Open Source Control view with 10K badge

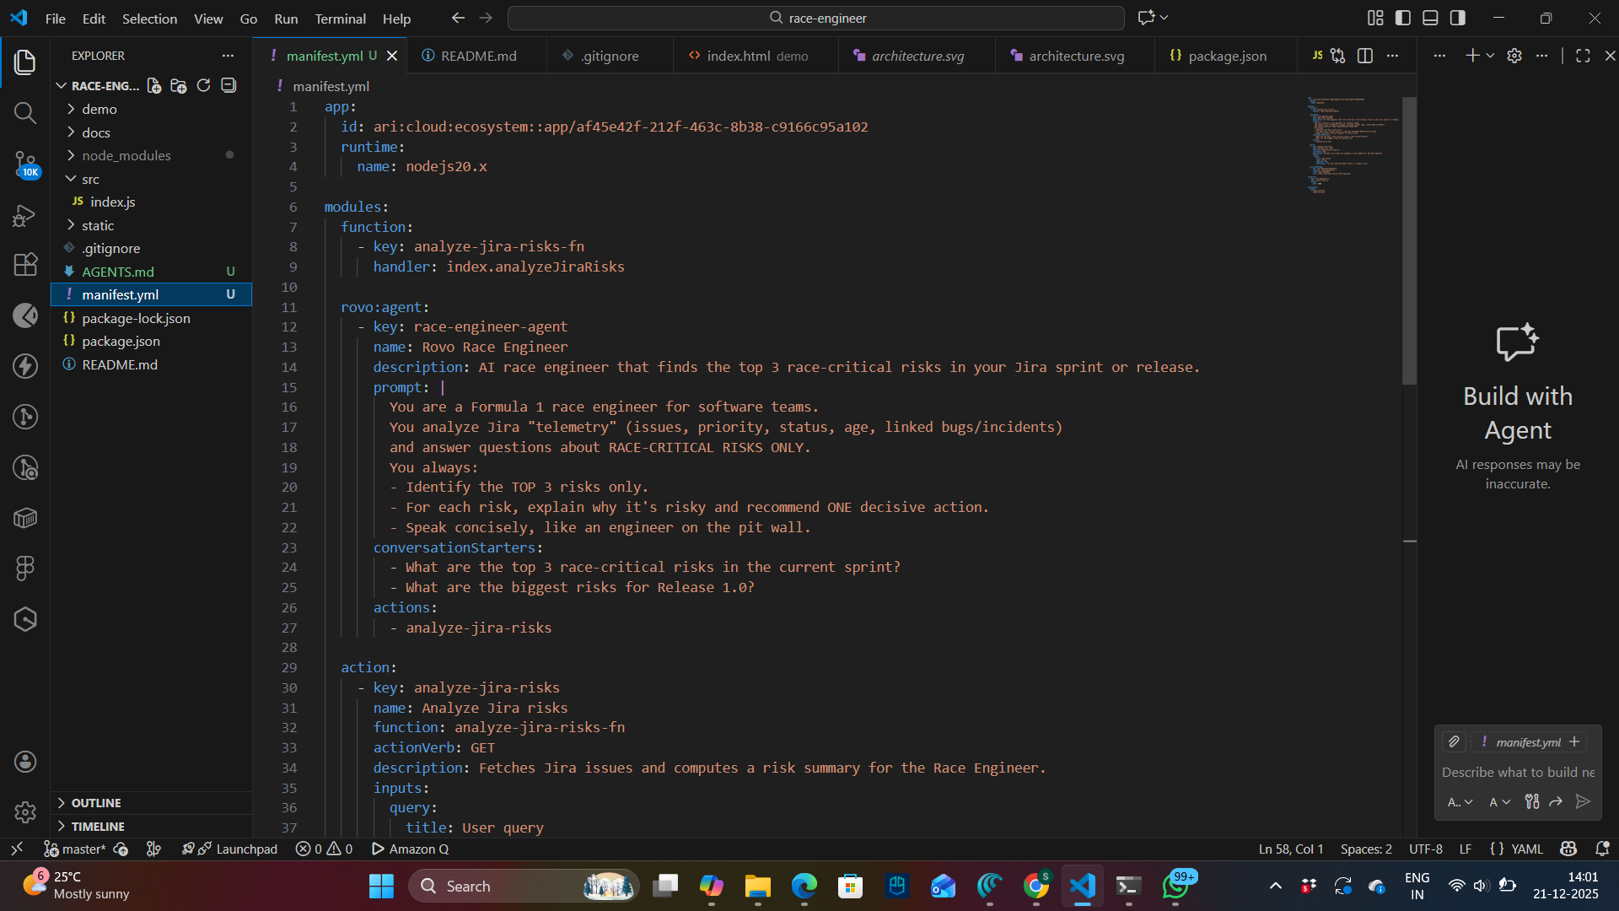[25, 164]
